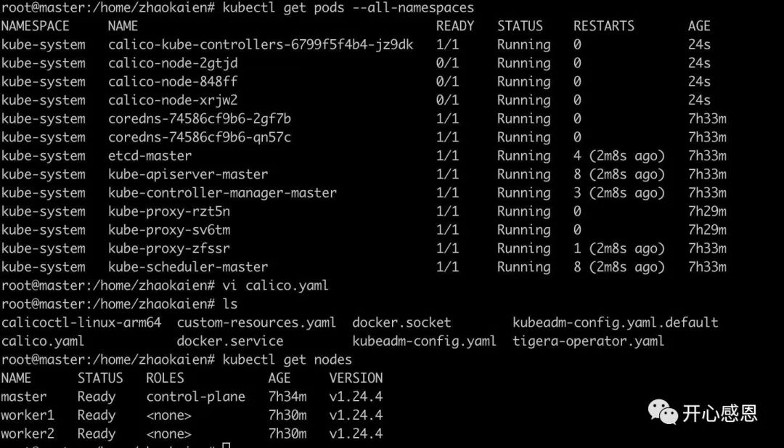This screenshot has width=784, height=448.
Task: Click the VERSION column header in nodes table
Action: point(356,378)
